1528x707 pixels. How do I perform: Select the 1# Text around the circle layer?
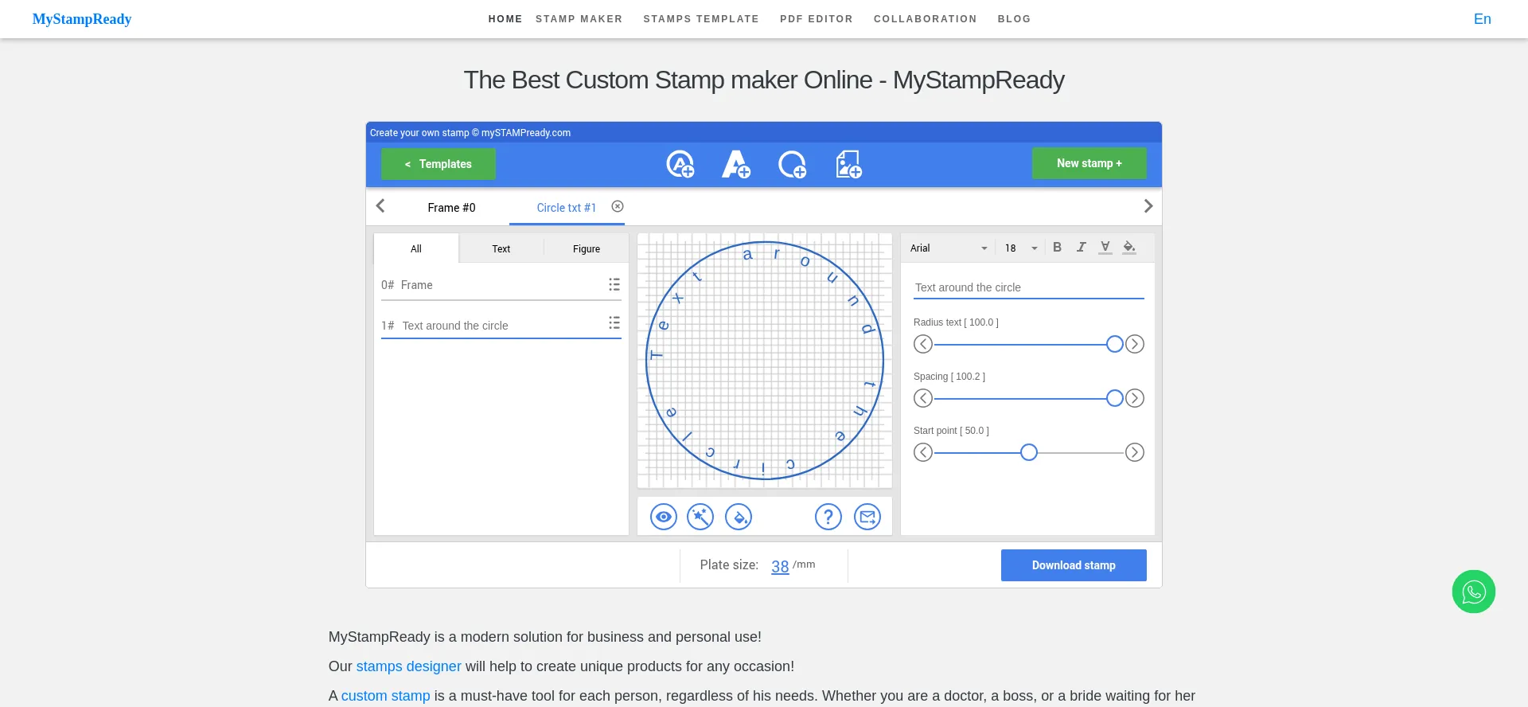[x=501, y=325]
